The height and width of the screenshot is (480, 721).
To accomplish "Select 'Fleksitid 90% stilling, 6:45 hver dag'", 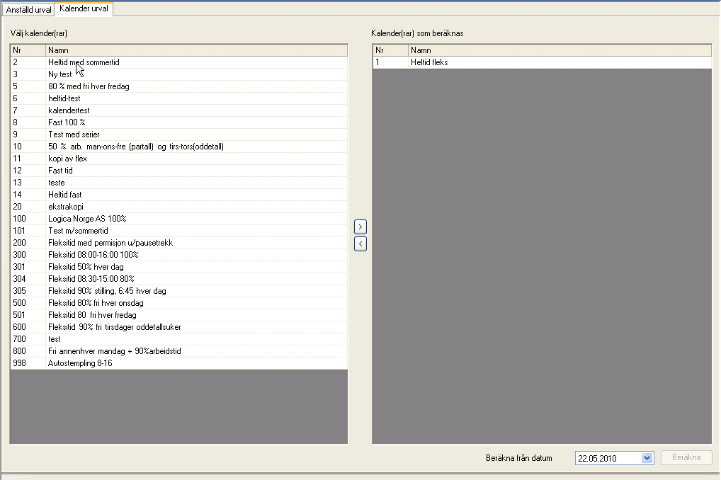I will [x=179, y=290].
